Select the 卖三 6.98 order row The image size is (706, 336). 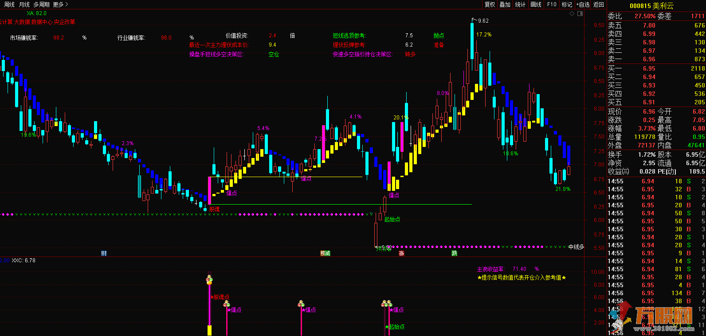[656, 42]
